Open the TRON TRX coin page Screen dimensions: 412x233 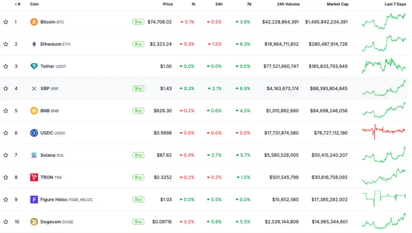click(51, 177)
